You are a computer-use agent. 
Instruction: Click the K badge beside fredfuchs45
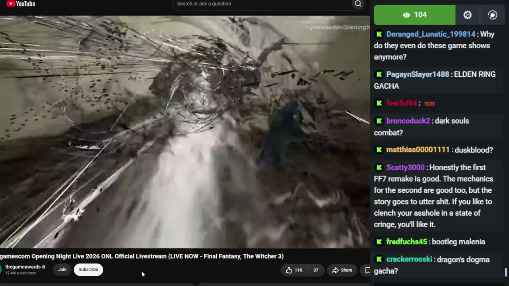click(379, 242)
